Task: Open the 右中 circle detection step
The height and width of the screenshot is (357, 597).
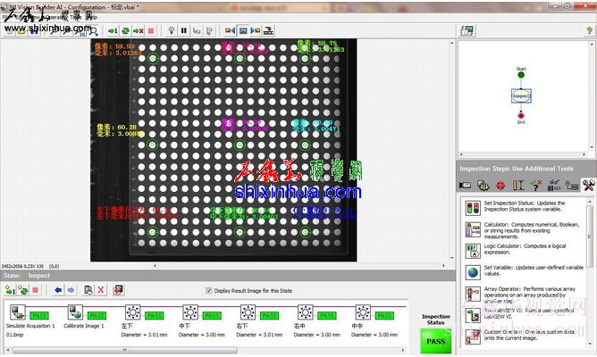Action: coord(300,314)
